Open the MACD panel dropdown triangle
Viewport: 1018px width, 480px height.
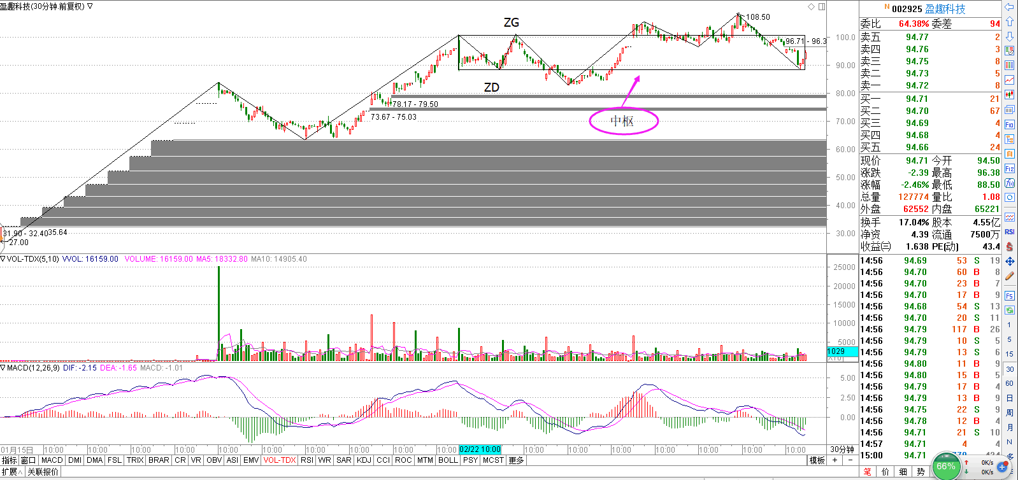click(x=3, y=367)
